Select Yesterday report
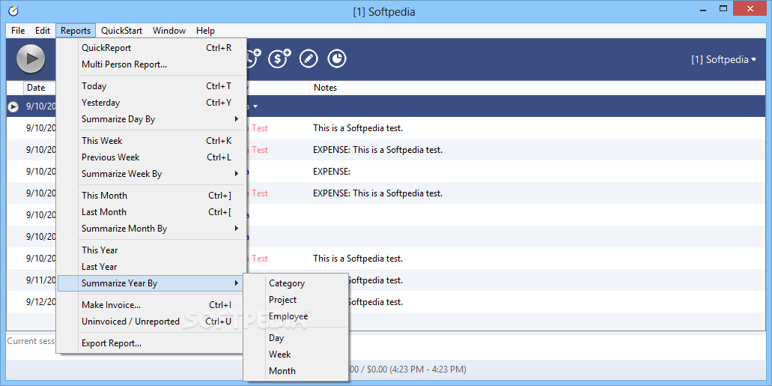 pyautogui.click(x=151, y=103)
